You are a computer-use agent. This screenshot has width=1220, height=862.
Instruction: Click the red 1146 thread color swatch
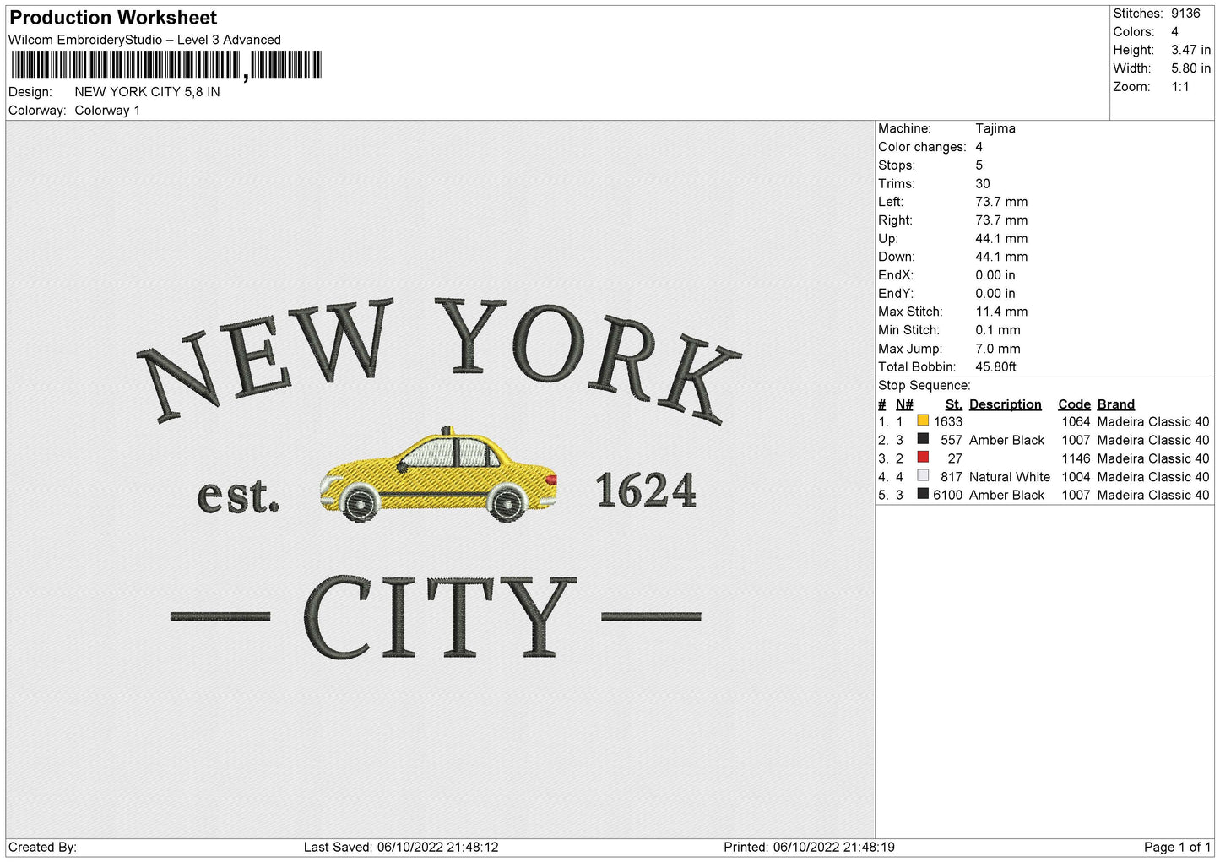tap(923, 457)
